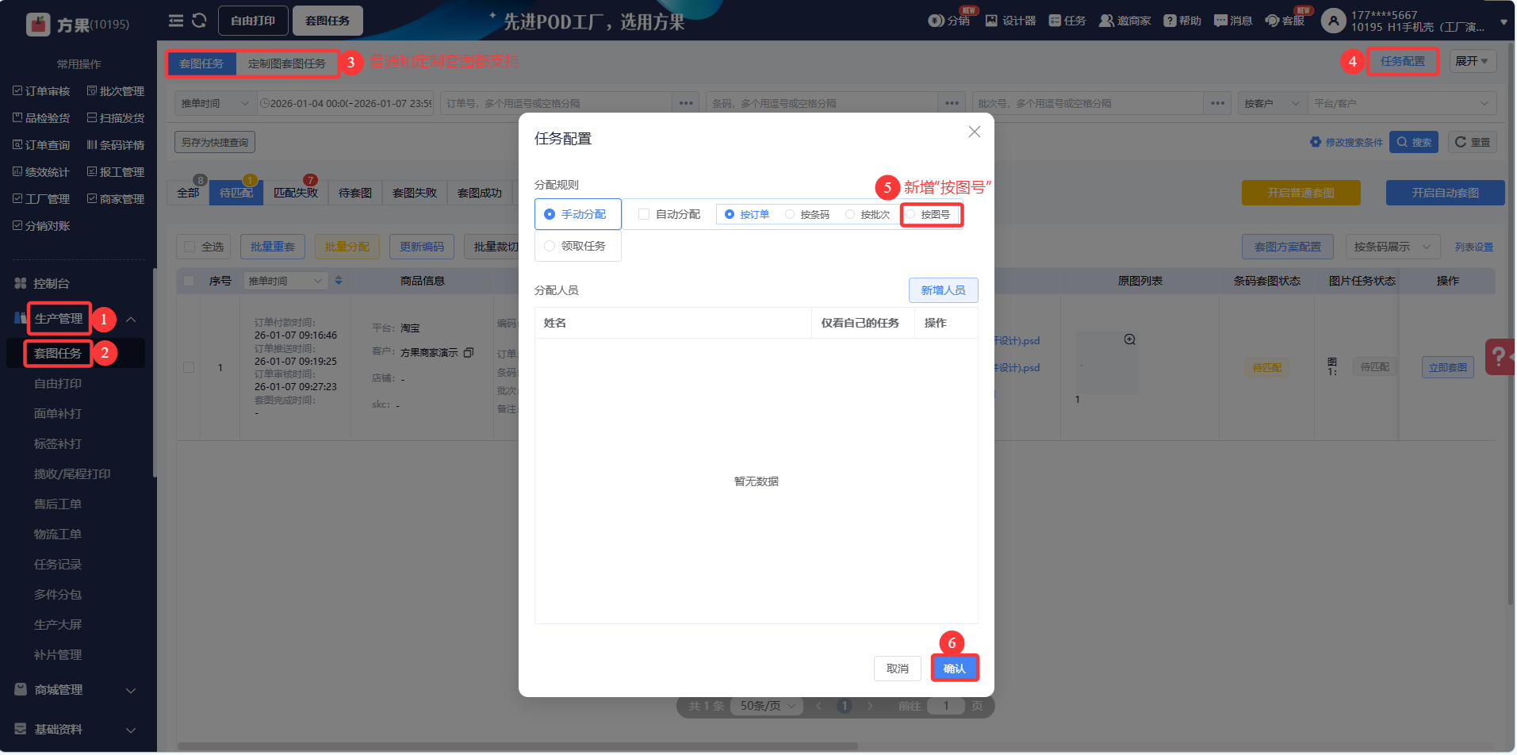Image resolution: width=1517 pixels, height=755 pixels.
Task: Open 扫描发货 shortcut in the sidebar
Action: (116, 118)
